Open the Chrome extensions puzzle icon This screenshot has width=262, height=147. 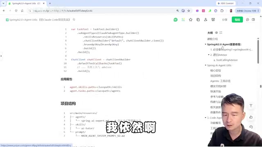[x=222, y=11]
